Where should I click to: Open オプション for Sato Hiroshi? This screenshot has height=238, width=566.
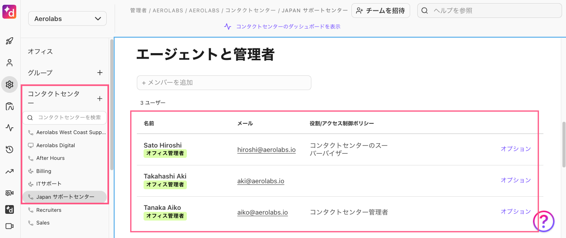click(516, 149)
